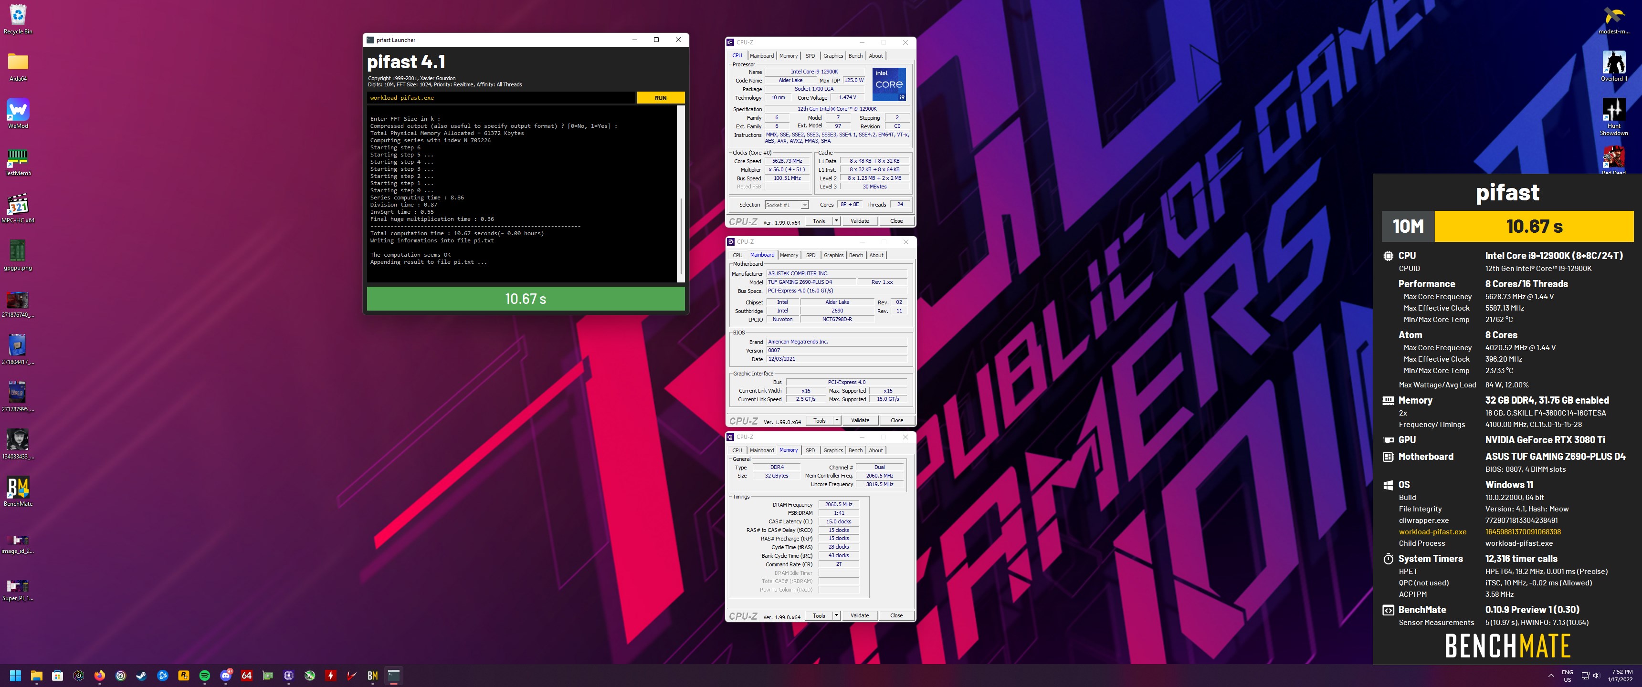
Task: Open the Aida64 folder on desktop
Action: [x=18, y=66]
